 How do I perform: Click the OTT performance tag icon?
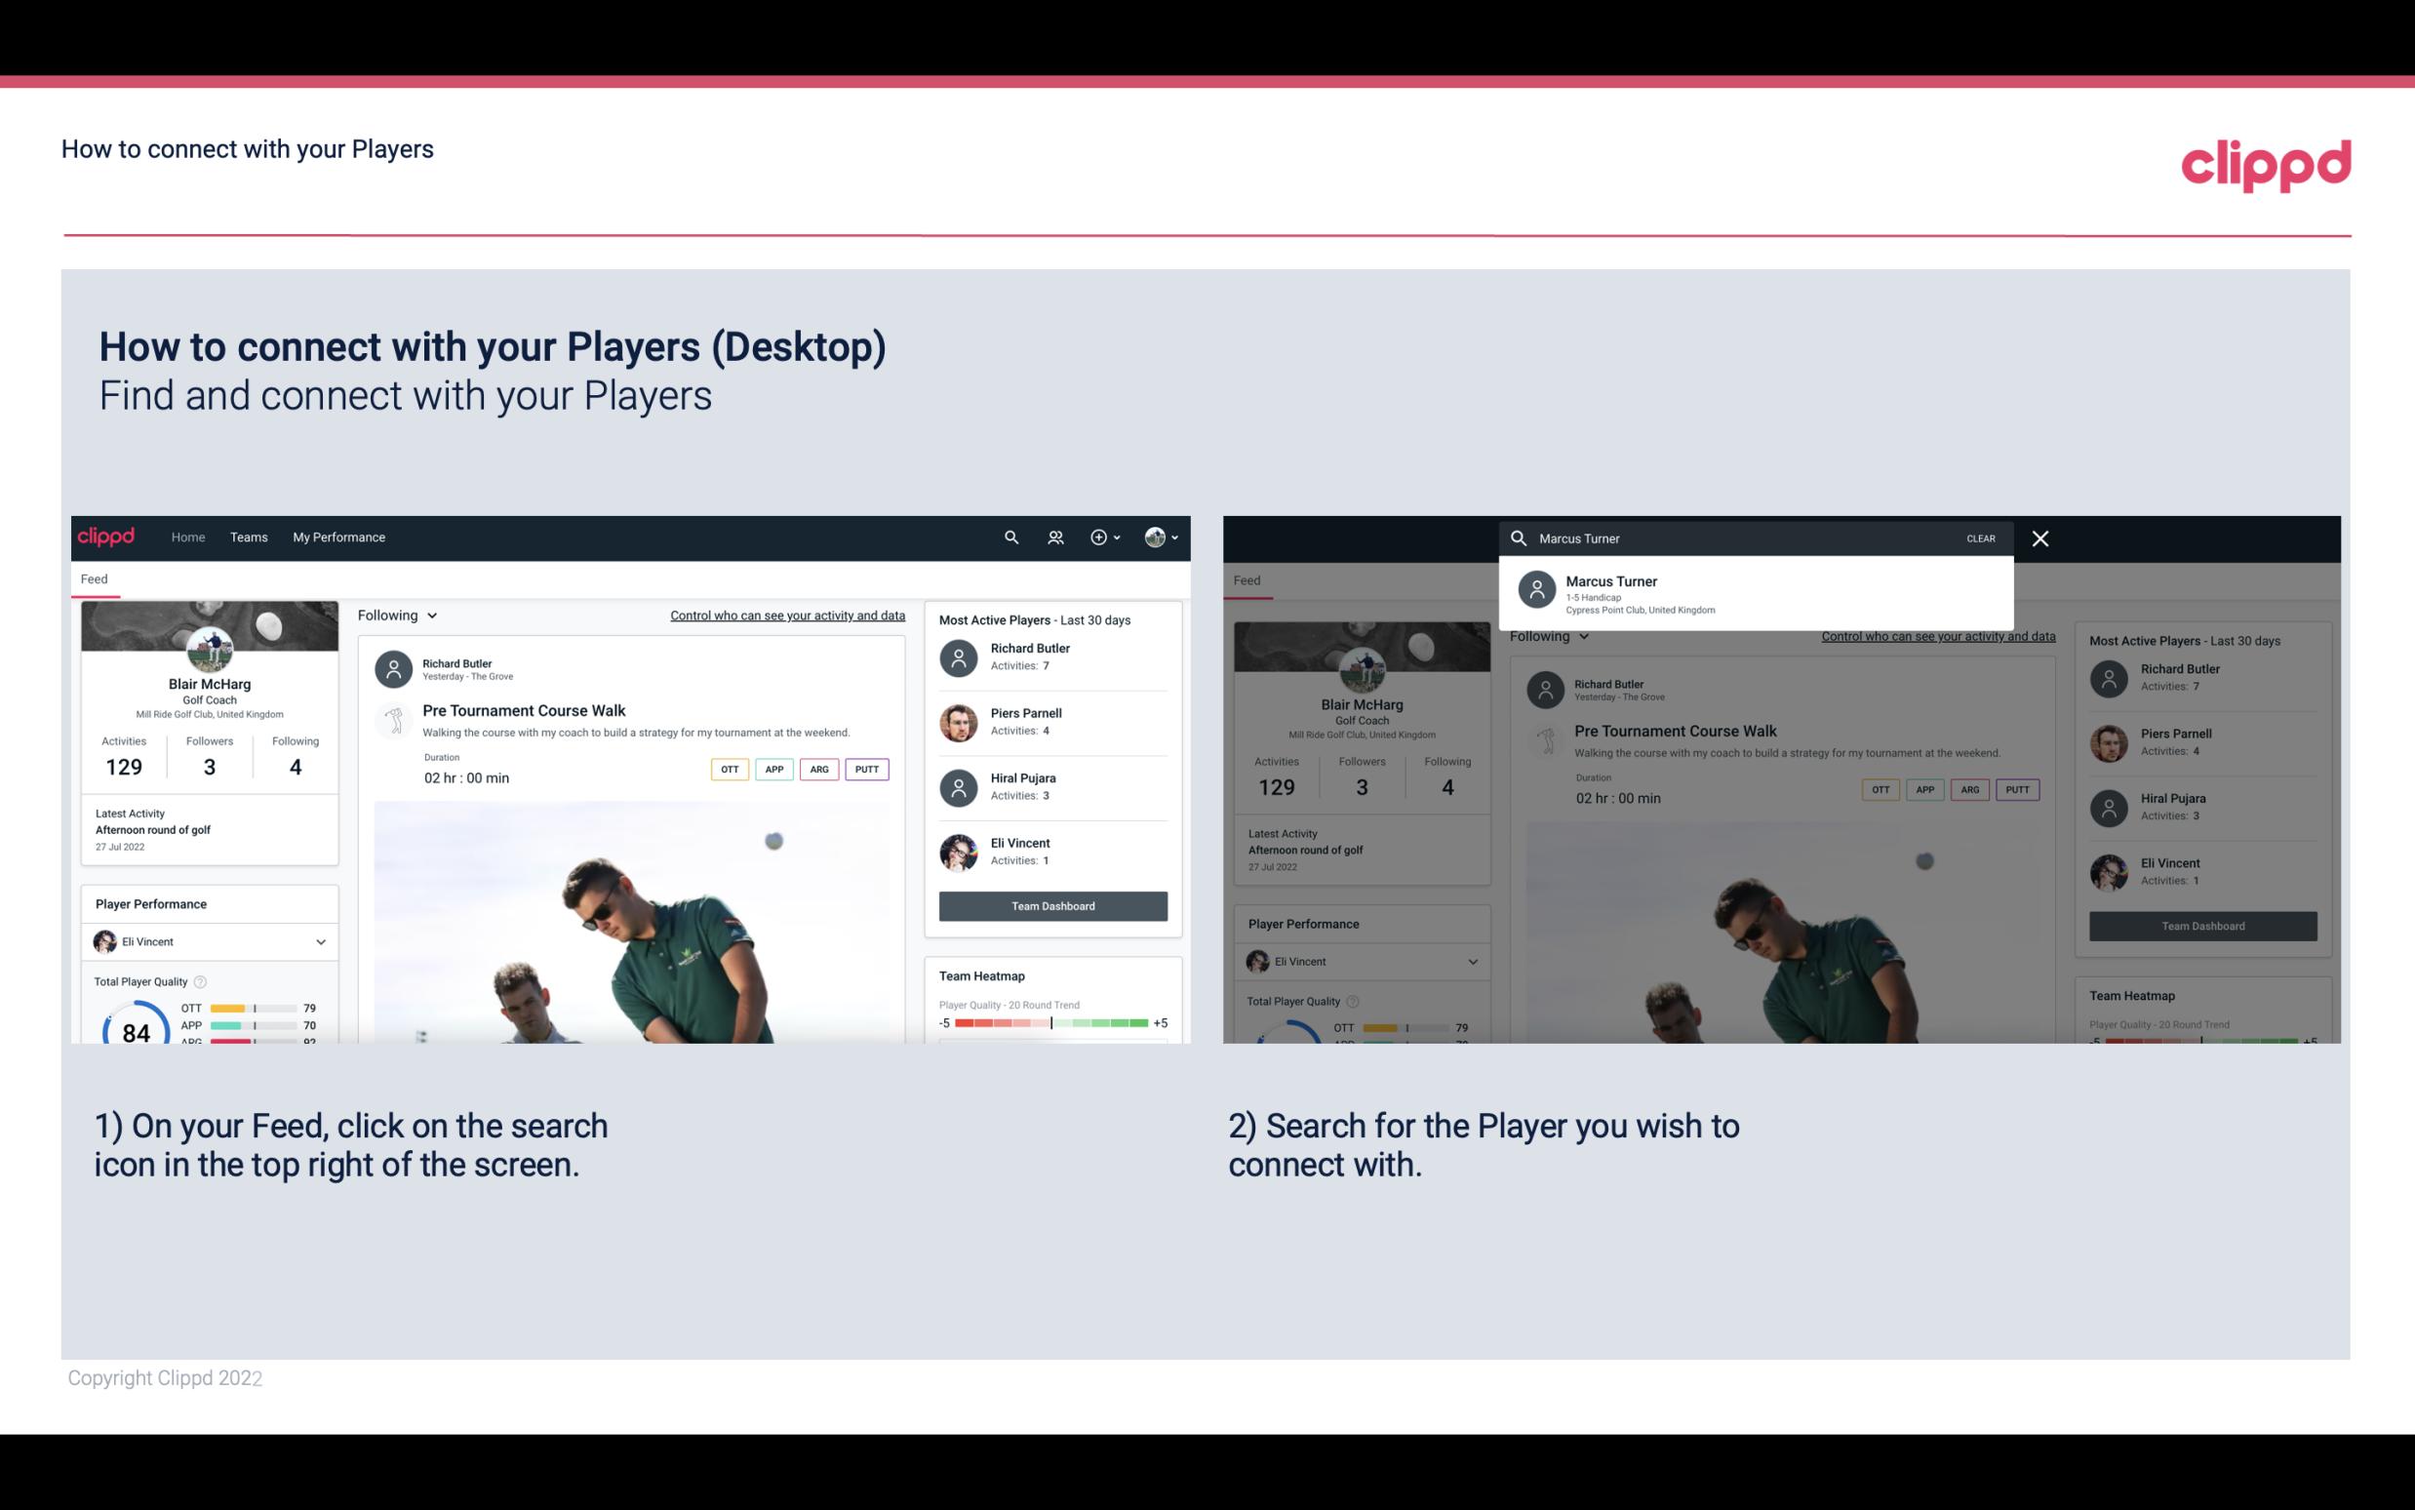coord(729,769)
